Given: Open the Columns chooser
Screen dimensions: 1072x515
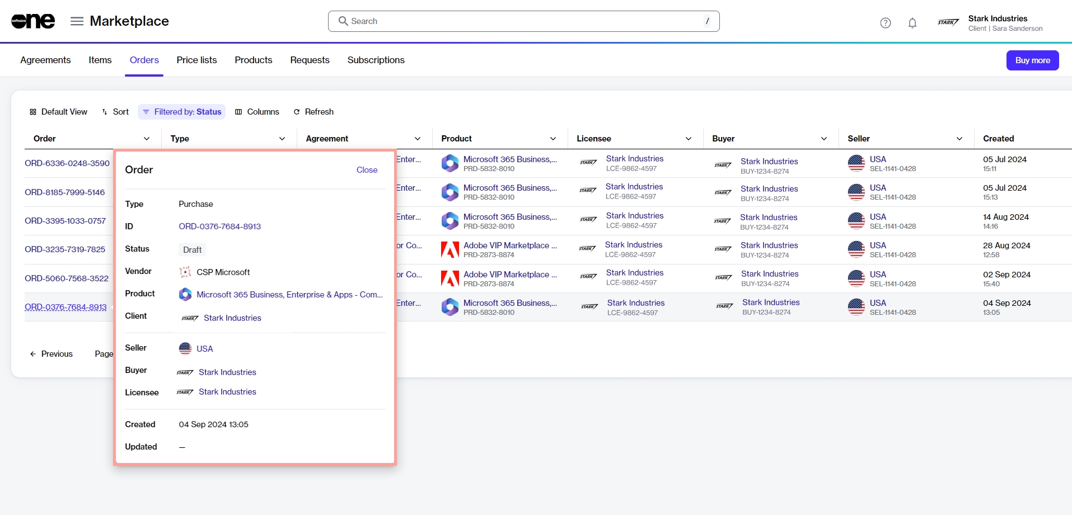Looking at the screenshot, I should pyautogui.click(x=257, y=112).
